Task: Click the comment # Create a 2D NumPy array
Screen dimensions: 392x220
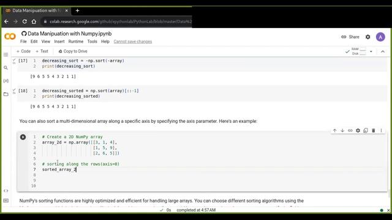Action: click(x=72, y=137)
